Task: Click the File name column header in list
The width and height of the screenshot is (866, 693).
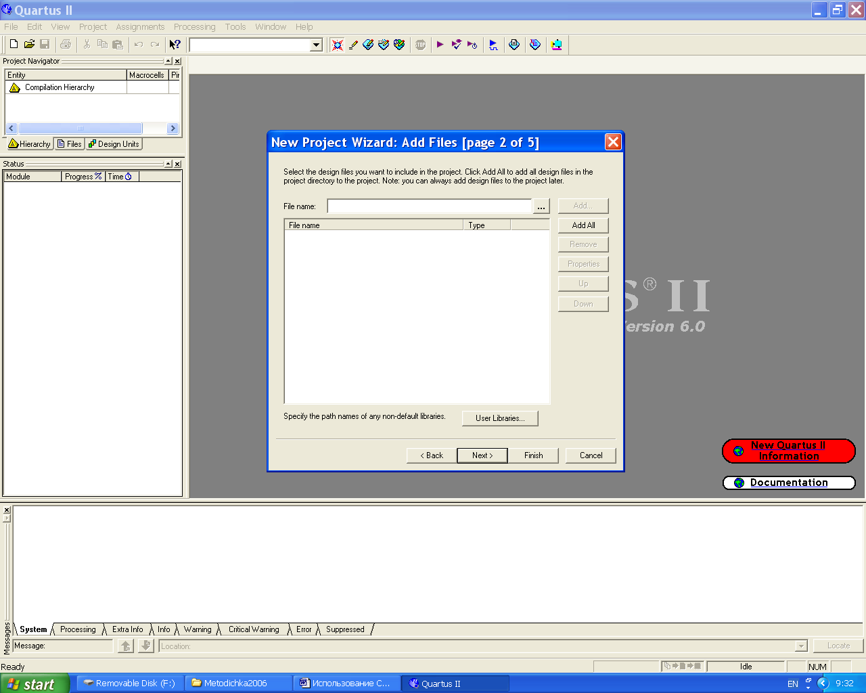Action: 374,225
